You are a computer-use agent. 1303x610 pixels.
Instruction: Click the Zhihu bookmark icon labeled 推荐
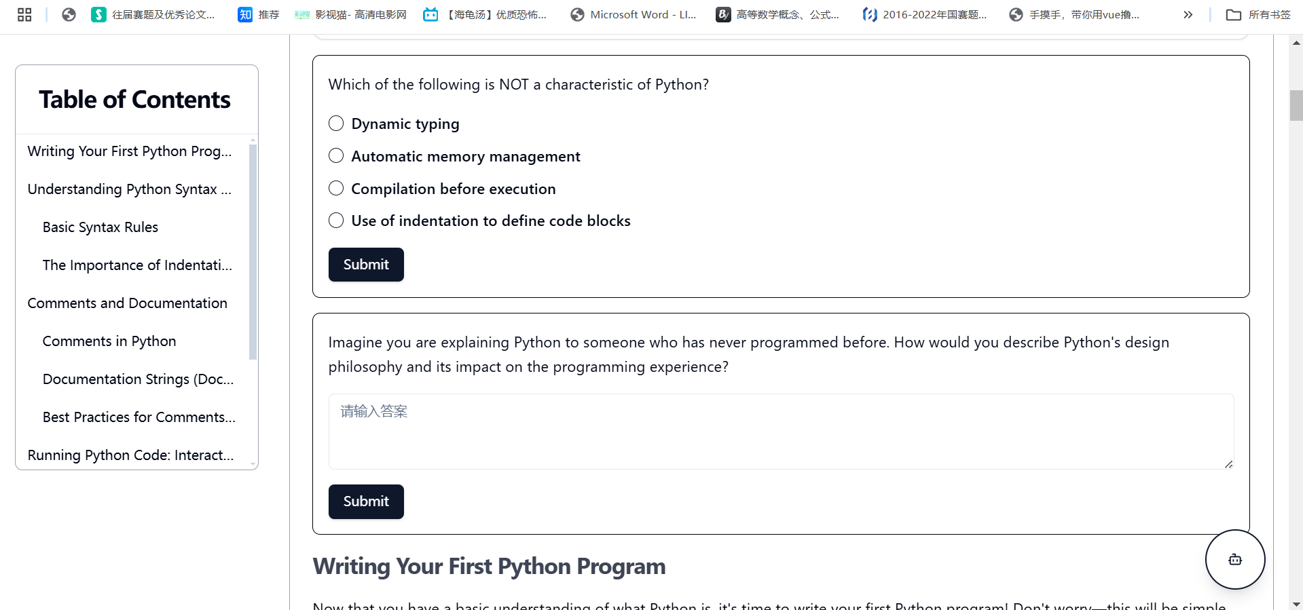(x=245, y=15)
